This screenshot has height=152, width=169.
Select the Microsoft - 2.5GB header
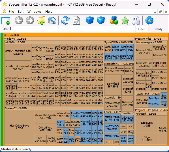[151, 114]
